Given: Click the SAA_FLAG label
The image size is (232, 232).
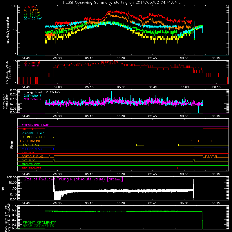Looking at the screenshot, I should (28, 153).
